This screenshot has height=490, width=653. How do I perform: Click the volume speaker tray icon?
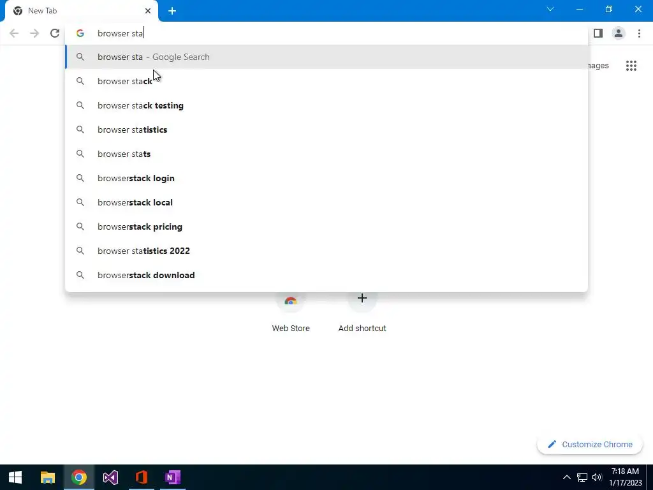(x=597, y=477)
